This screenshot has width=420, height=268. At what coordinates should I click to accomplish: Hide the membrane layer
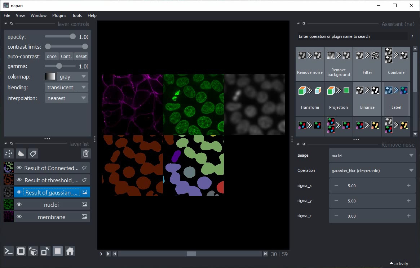click(19, 217)
